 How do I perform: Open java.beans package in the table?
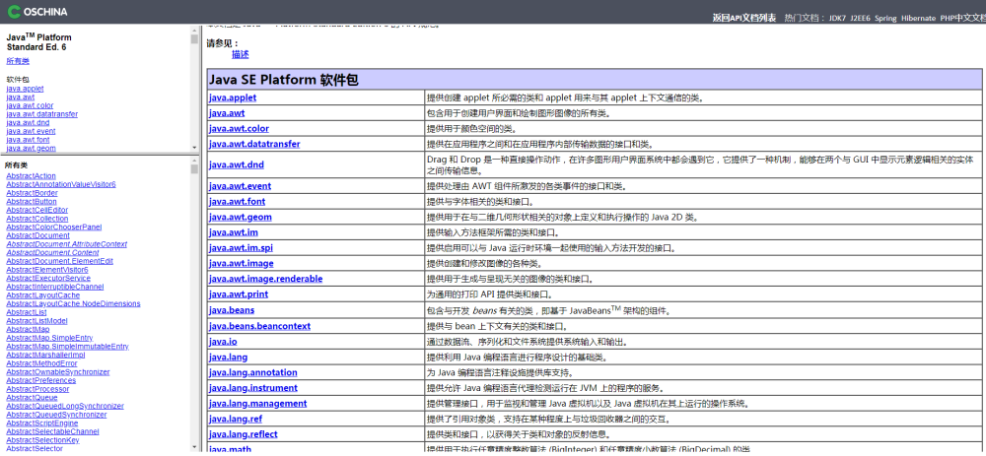click(x=232, y=310)
